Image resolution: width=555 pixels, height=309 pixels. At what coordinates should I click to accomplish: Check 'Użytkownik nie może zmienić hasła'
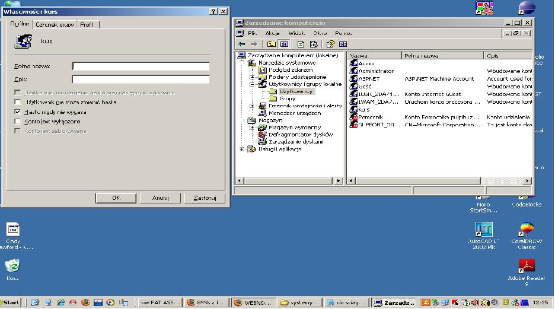[x=18, y=102]
